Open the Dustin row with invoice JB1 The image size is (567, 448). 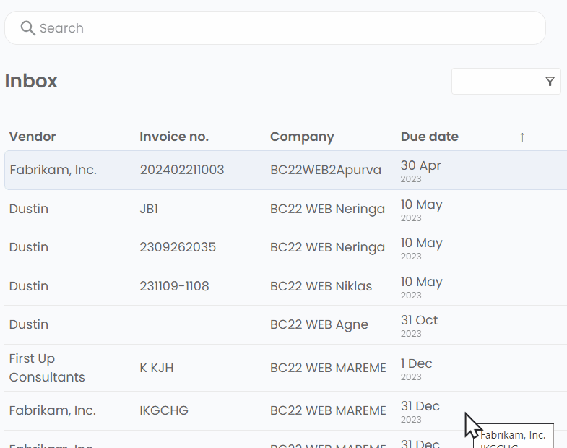pos(286,209)
